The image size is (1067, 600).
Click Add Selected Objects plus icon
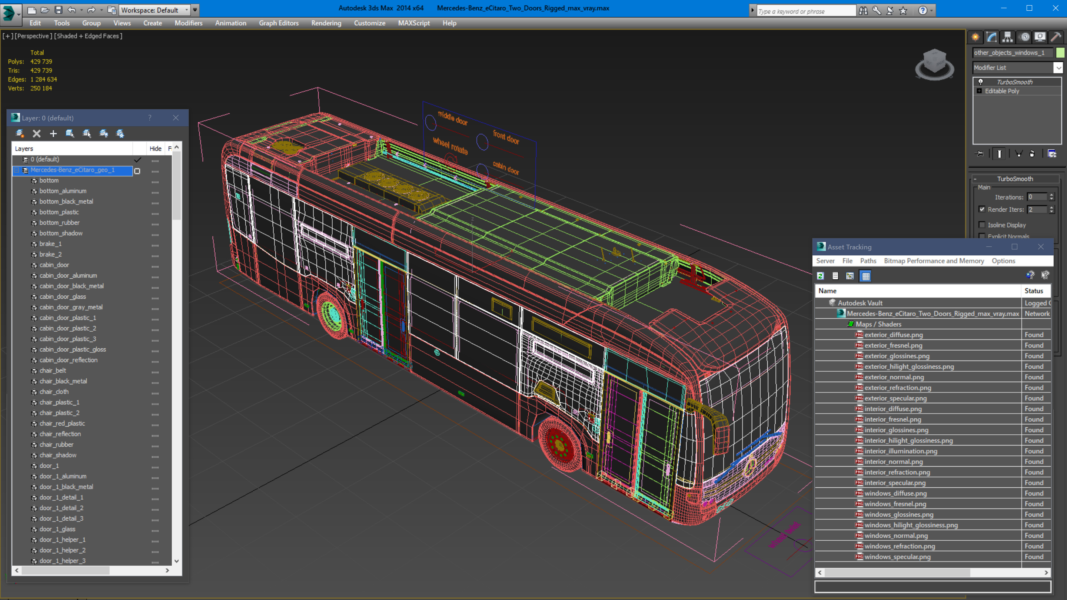pos(53,133)
